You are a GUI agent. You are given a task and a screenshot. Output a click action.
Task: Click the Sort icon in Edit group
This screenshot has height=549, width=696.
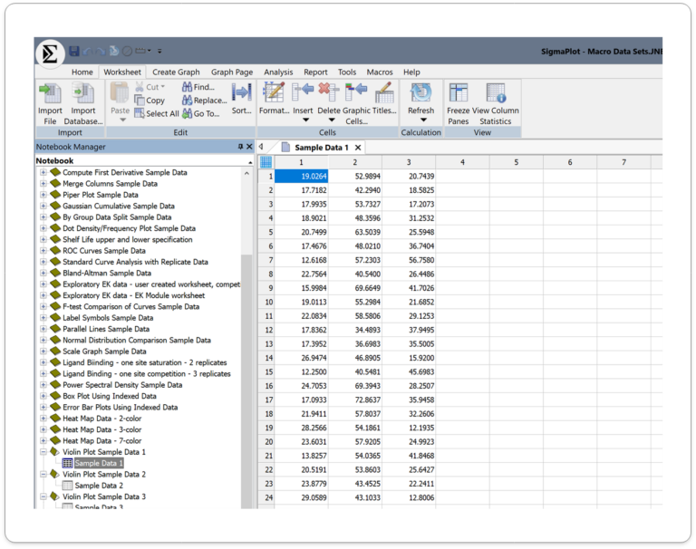coord(241,93)
